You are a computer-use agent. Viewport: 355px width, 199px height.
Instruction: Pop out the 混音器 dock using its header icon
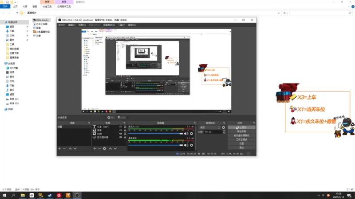[195, 123]
